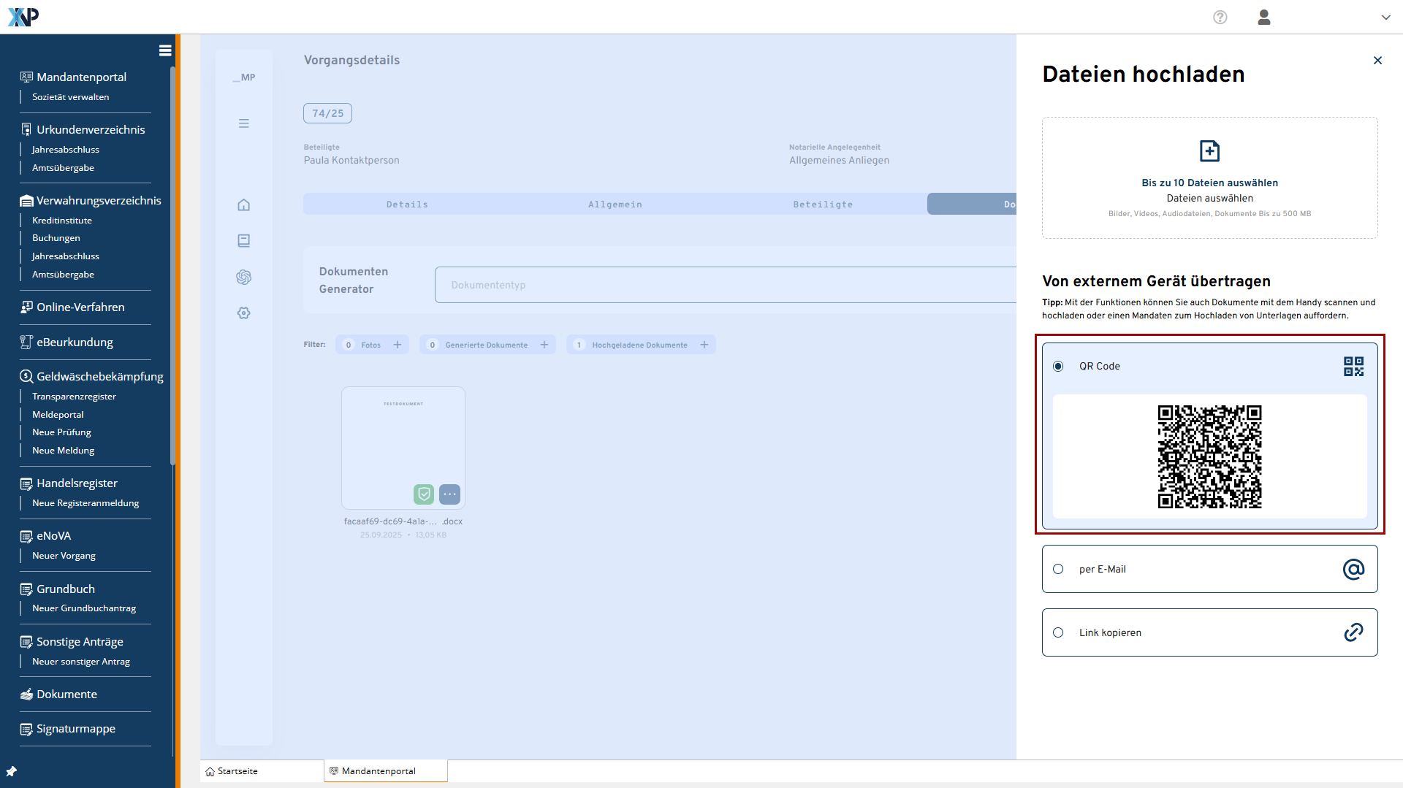Click the XNP logo

coord(23,17)
